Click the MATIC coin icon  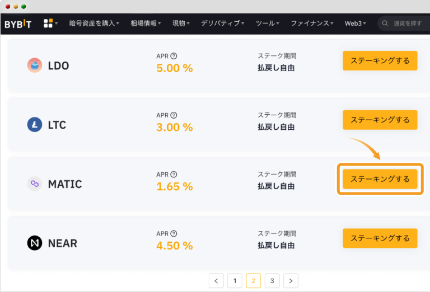point(35,184)
